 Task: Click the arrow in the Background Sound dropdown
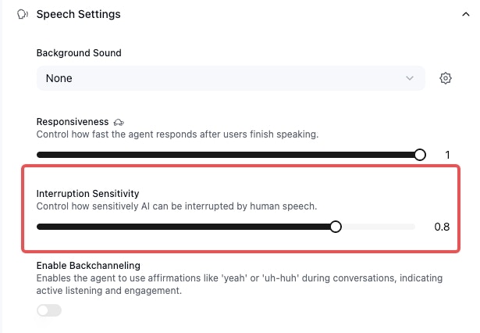410,78
